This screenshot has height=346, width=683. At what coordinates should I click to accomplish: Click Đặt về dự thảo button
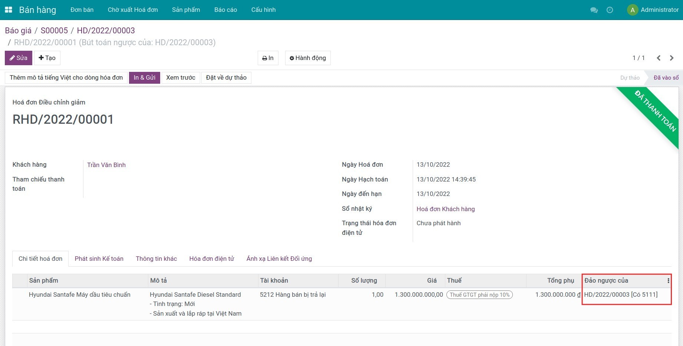point(226,78)
